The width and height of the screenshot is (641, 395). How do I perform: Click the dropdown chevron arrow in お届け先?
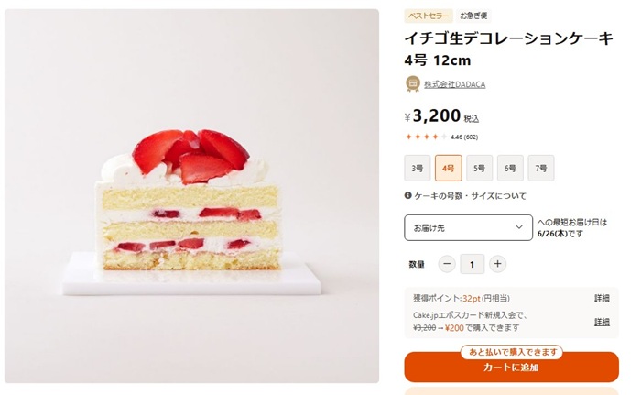[x=519, y=227]
